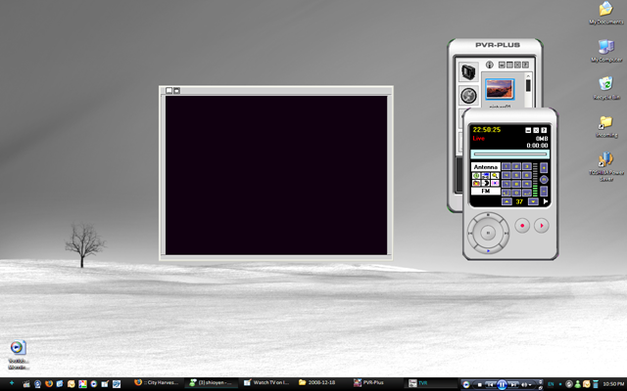
Task: Select the round shutter icon in PVR-Plus panel
Action: (x=468, y=96)
